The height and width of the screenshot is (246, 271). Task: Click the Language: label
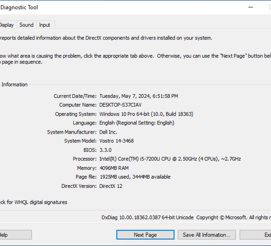[x=85, y=123]
